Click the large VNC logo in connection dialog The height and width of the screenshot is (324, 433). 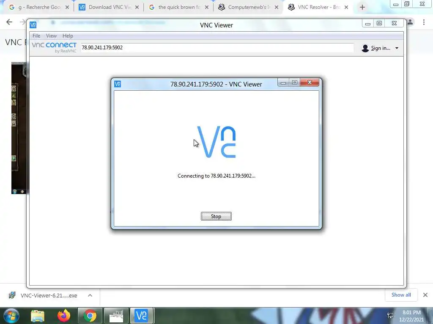click(216, 142)
